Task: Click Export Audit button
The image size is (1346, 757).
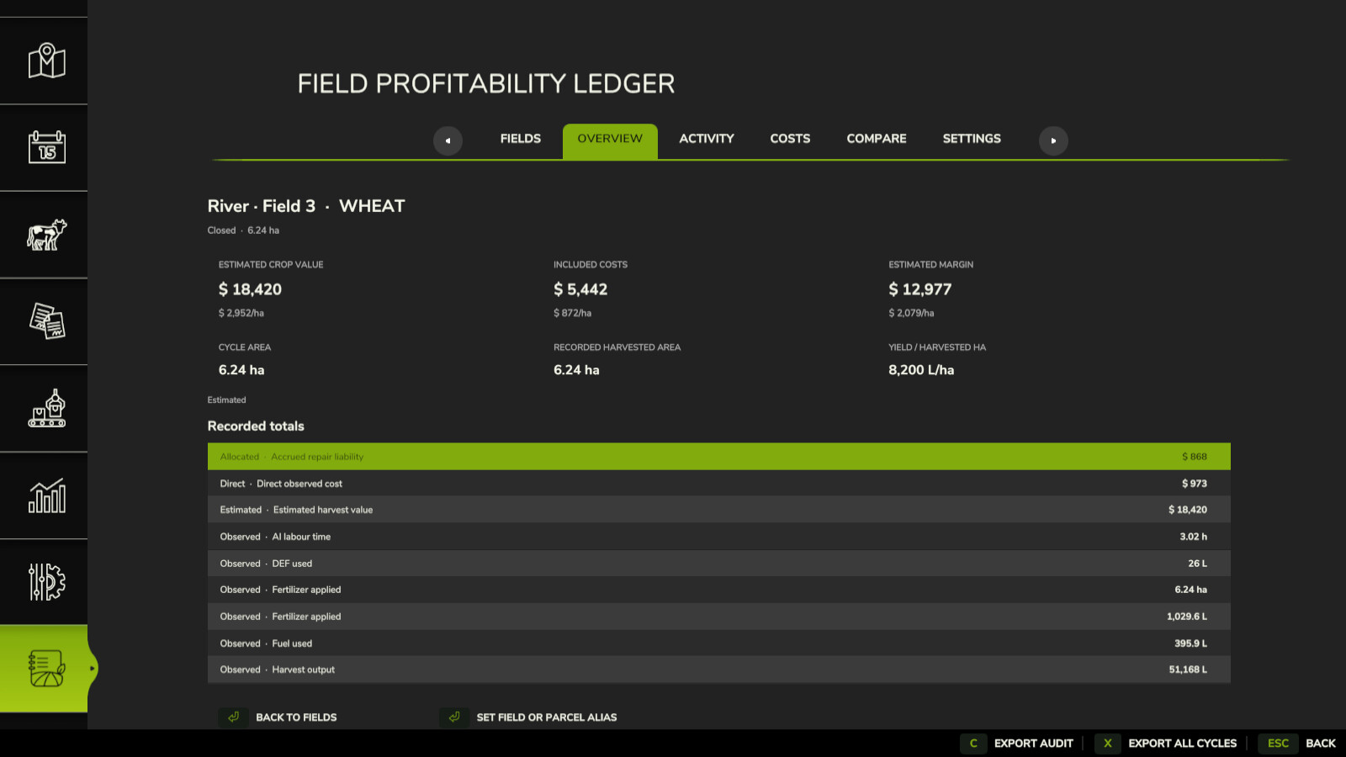Action: (x=1034, y=744)
